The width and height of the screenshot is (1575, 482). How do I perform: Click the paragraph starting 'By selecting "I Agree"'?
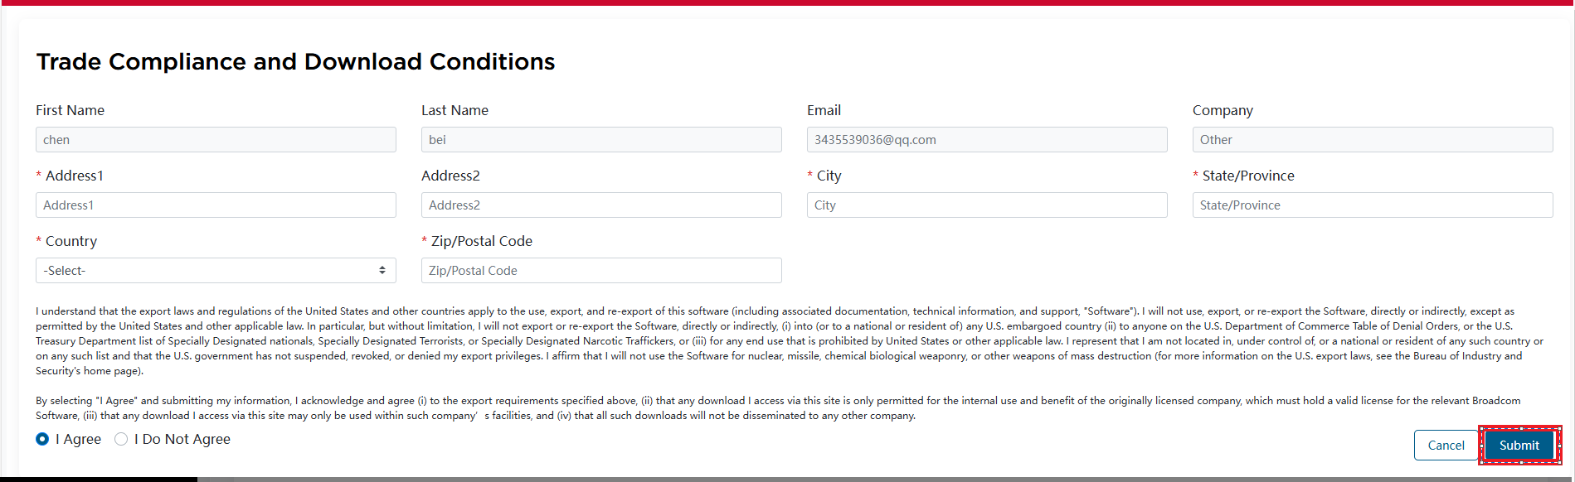pos(778,408)
